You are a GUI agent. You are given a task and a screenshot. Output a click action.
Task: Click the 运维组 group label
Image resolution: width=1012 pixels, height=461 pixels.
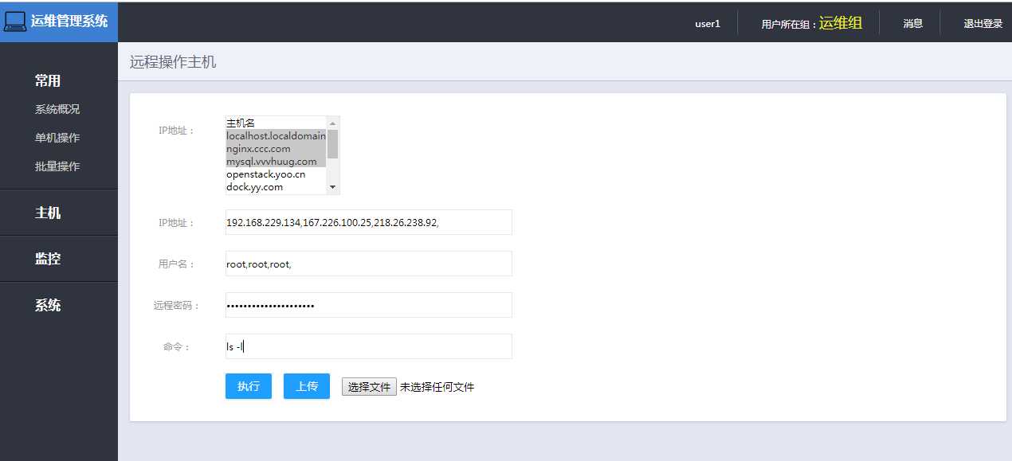click(841, 23)
